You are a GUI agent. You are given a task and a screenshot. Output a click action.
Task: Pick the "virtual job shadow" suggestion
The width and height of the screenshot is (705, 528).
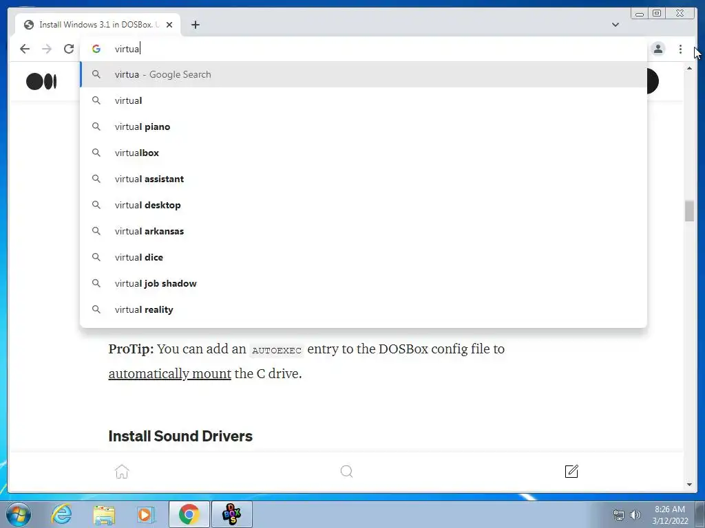364,283
